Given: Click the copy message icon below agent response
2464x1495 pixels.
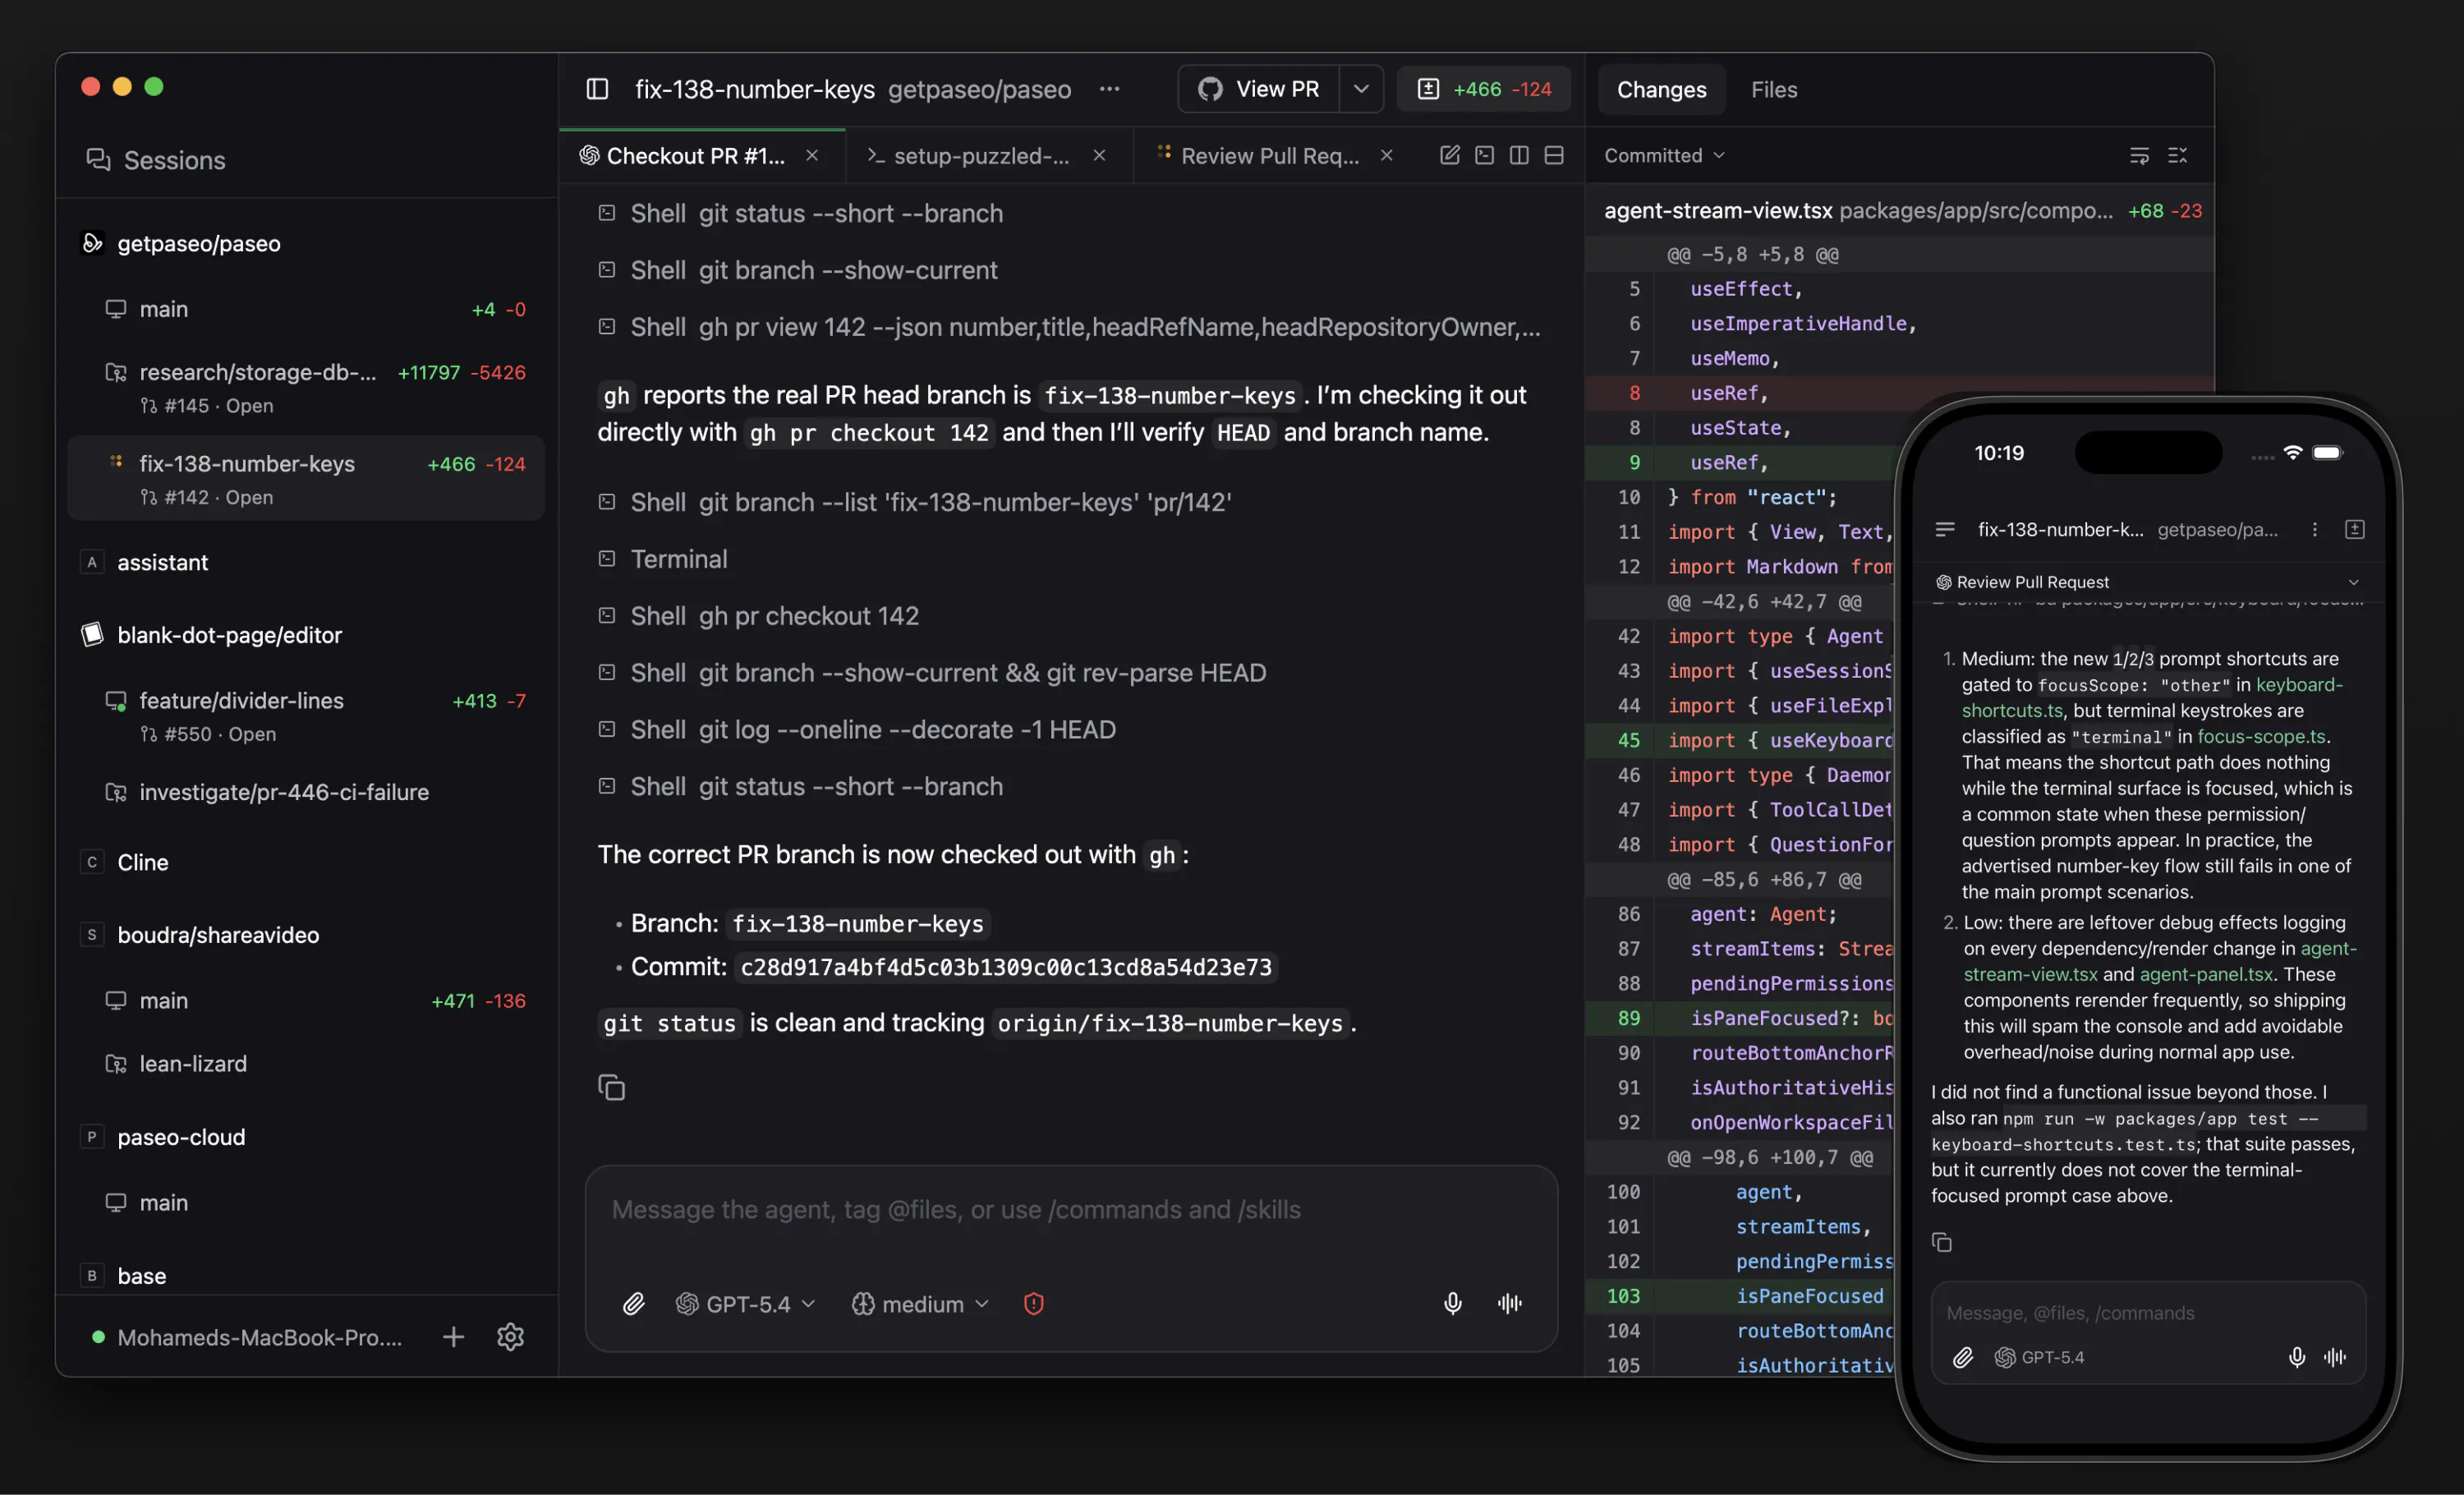Looking at the screenshot, I should pos(611,1087).
